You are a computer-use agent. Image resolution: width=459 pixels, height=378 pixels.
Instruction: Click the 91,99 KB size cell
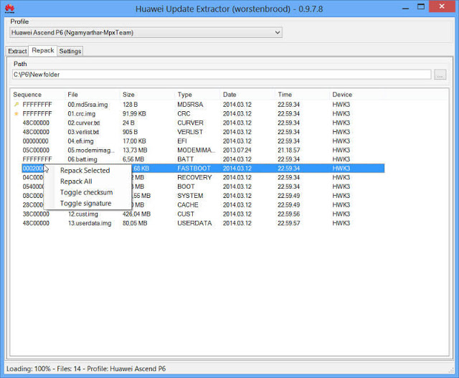pos(134,113)
